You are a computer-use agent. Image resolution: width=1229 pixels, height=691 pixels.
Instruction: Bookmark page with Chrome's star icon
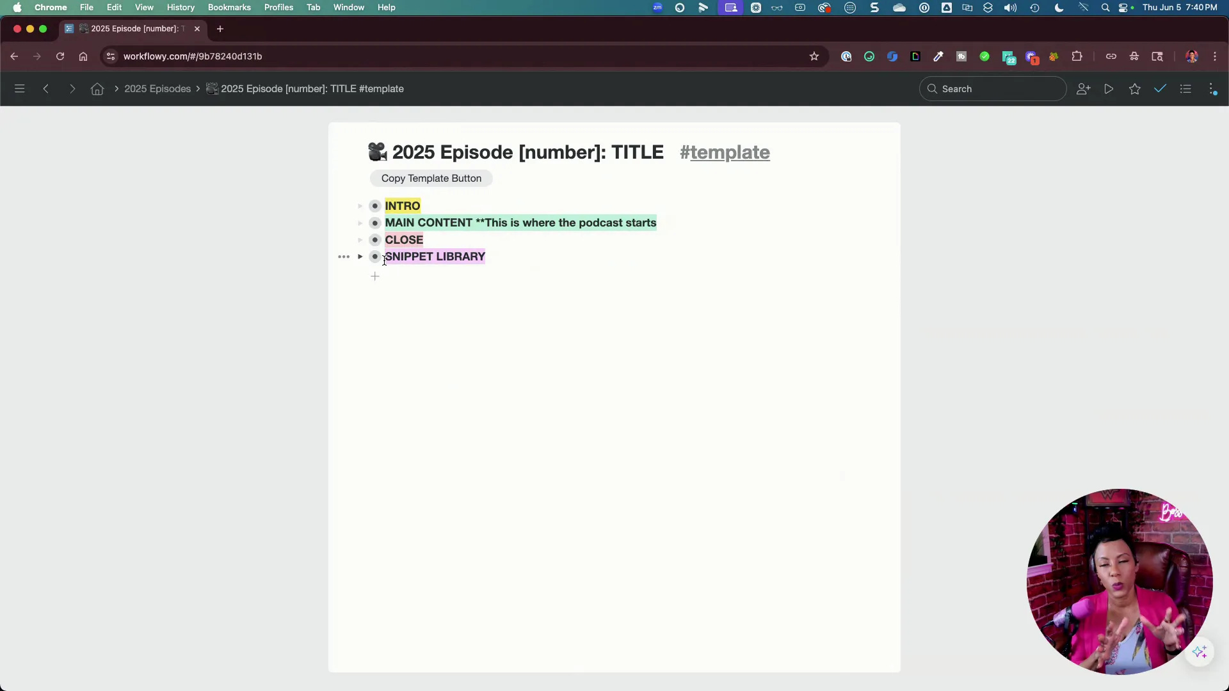coord(814,56)
